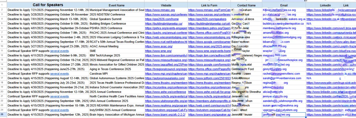356x118 pixels.
Task: Select the 'IBM TechXchange 2025' cell
Action: (117, 55)
